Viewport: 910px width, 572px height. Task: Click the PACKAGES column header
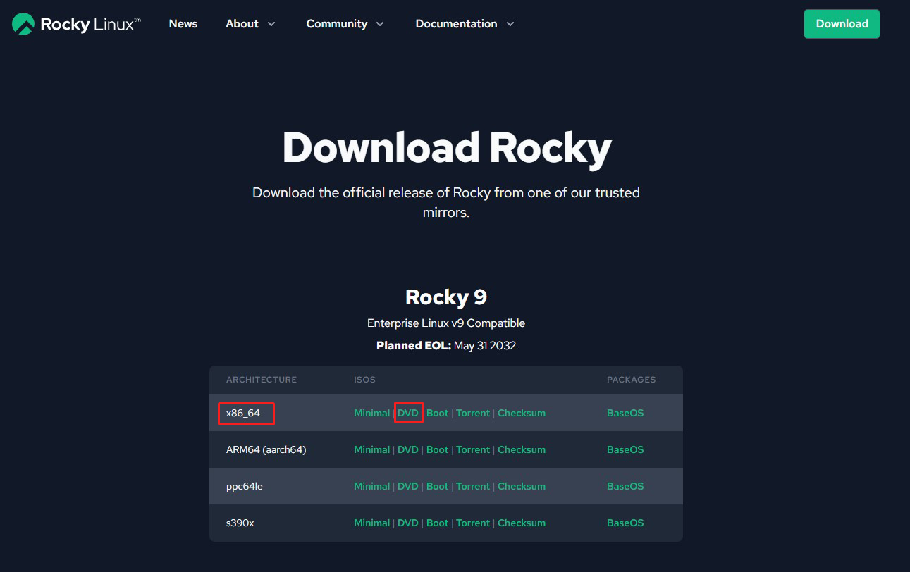click(632, 380)
